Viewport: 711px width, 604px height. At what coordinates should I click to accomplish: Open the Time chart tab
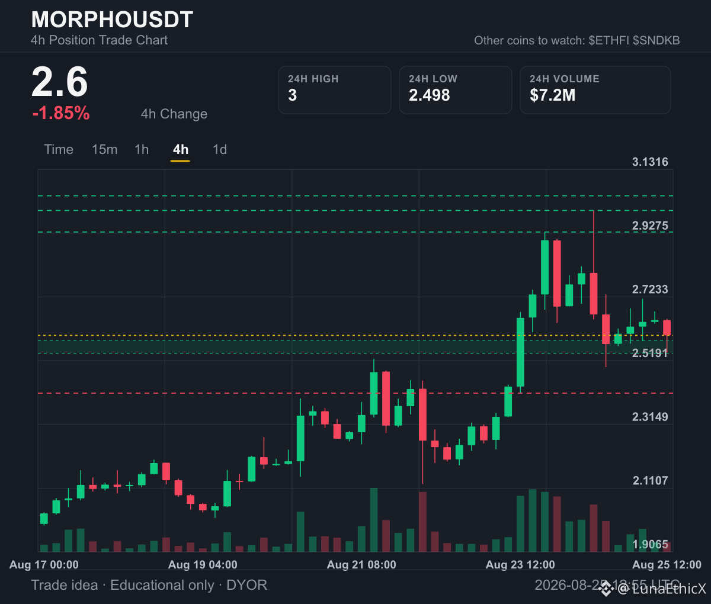[59, 149]
